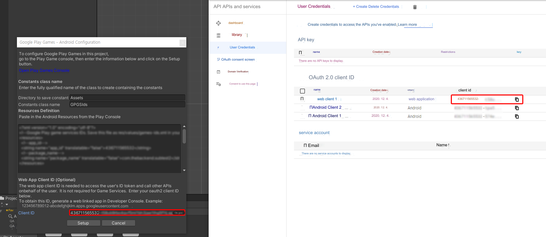Click the Constants class name GPGSIds field
546x237 pixels.
[127, 105]
